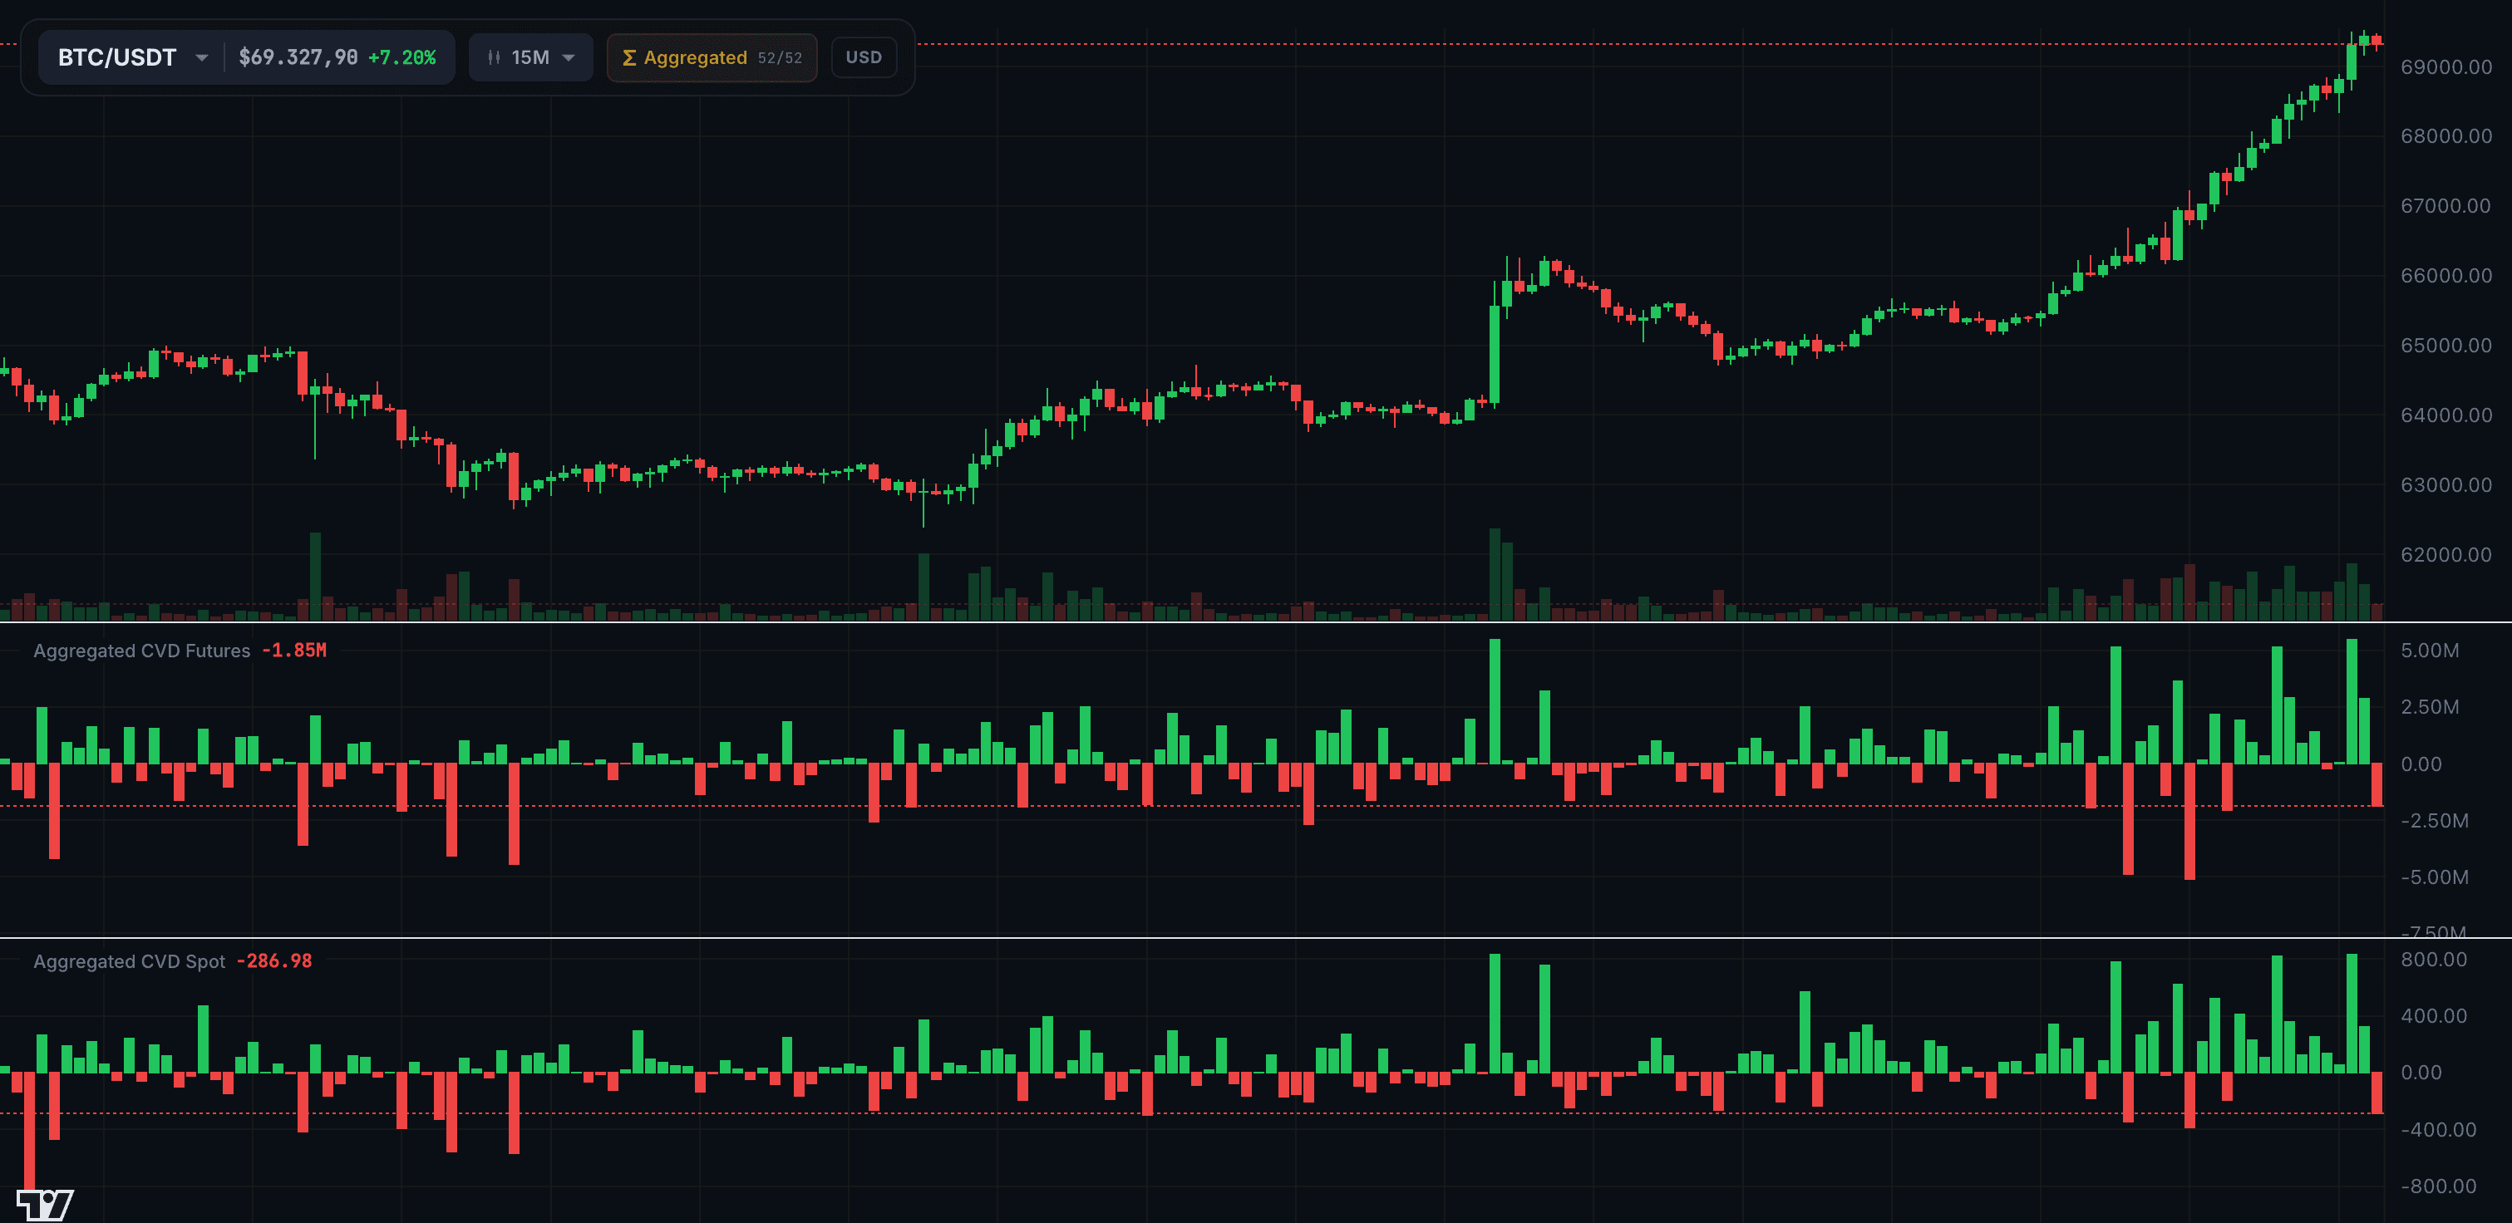Screen dimensions: 2512x1223
Task: Toggle USD denomination mode
Action: coord(864,56)
